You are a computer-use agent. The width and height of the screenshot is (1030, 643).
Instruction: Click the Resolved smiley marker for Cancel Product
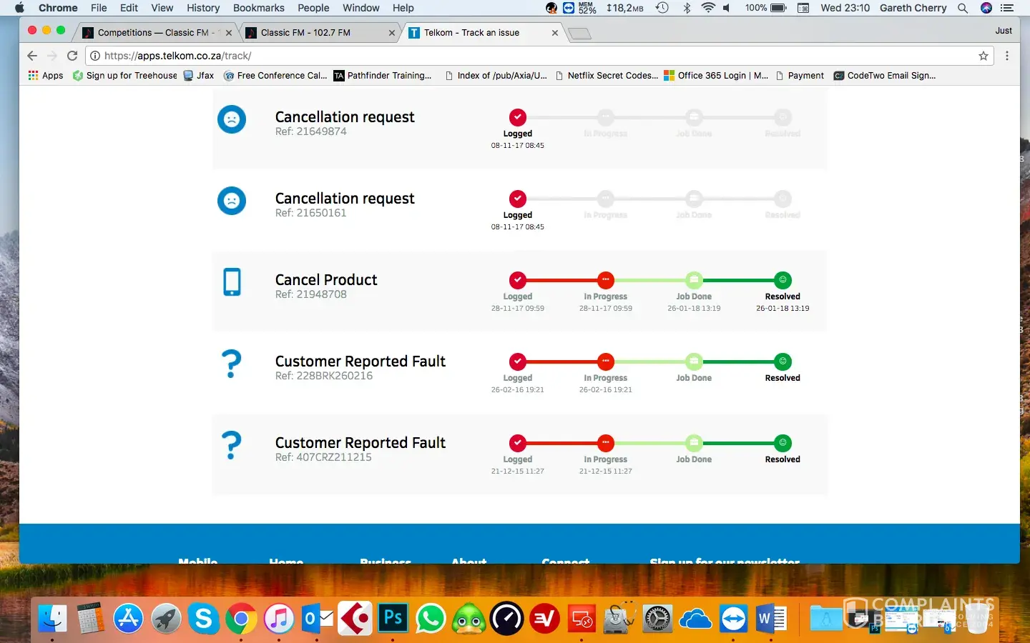tap(783, 280)
